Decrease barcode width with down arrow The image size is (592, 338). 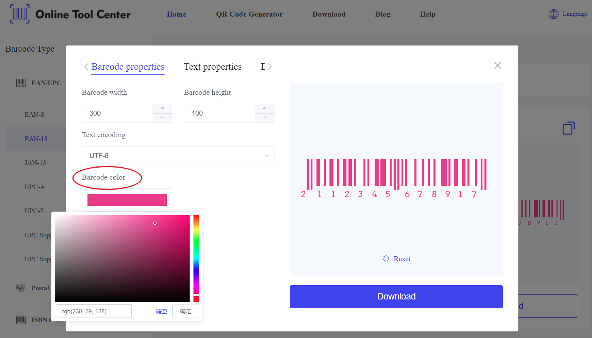pyautogui.click(x=162, y=118)
